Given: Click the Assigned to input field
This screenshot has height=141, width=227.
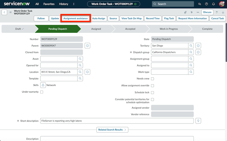Looking at the screenshot, I should 170,65.
